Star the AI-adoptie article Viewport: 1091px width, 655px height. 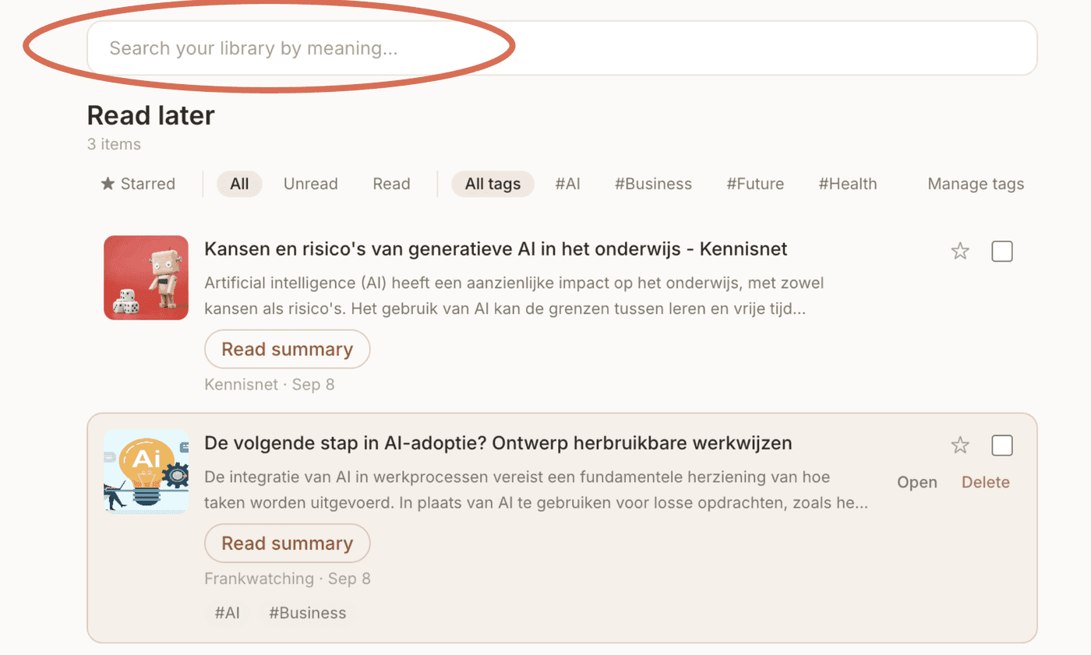pos(960,445)
